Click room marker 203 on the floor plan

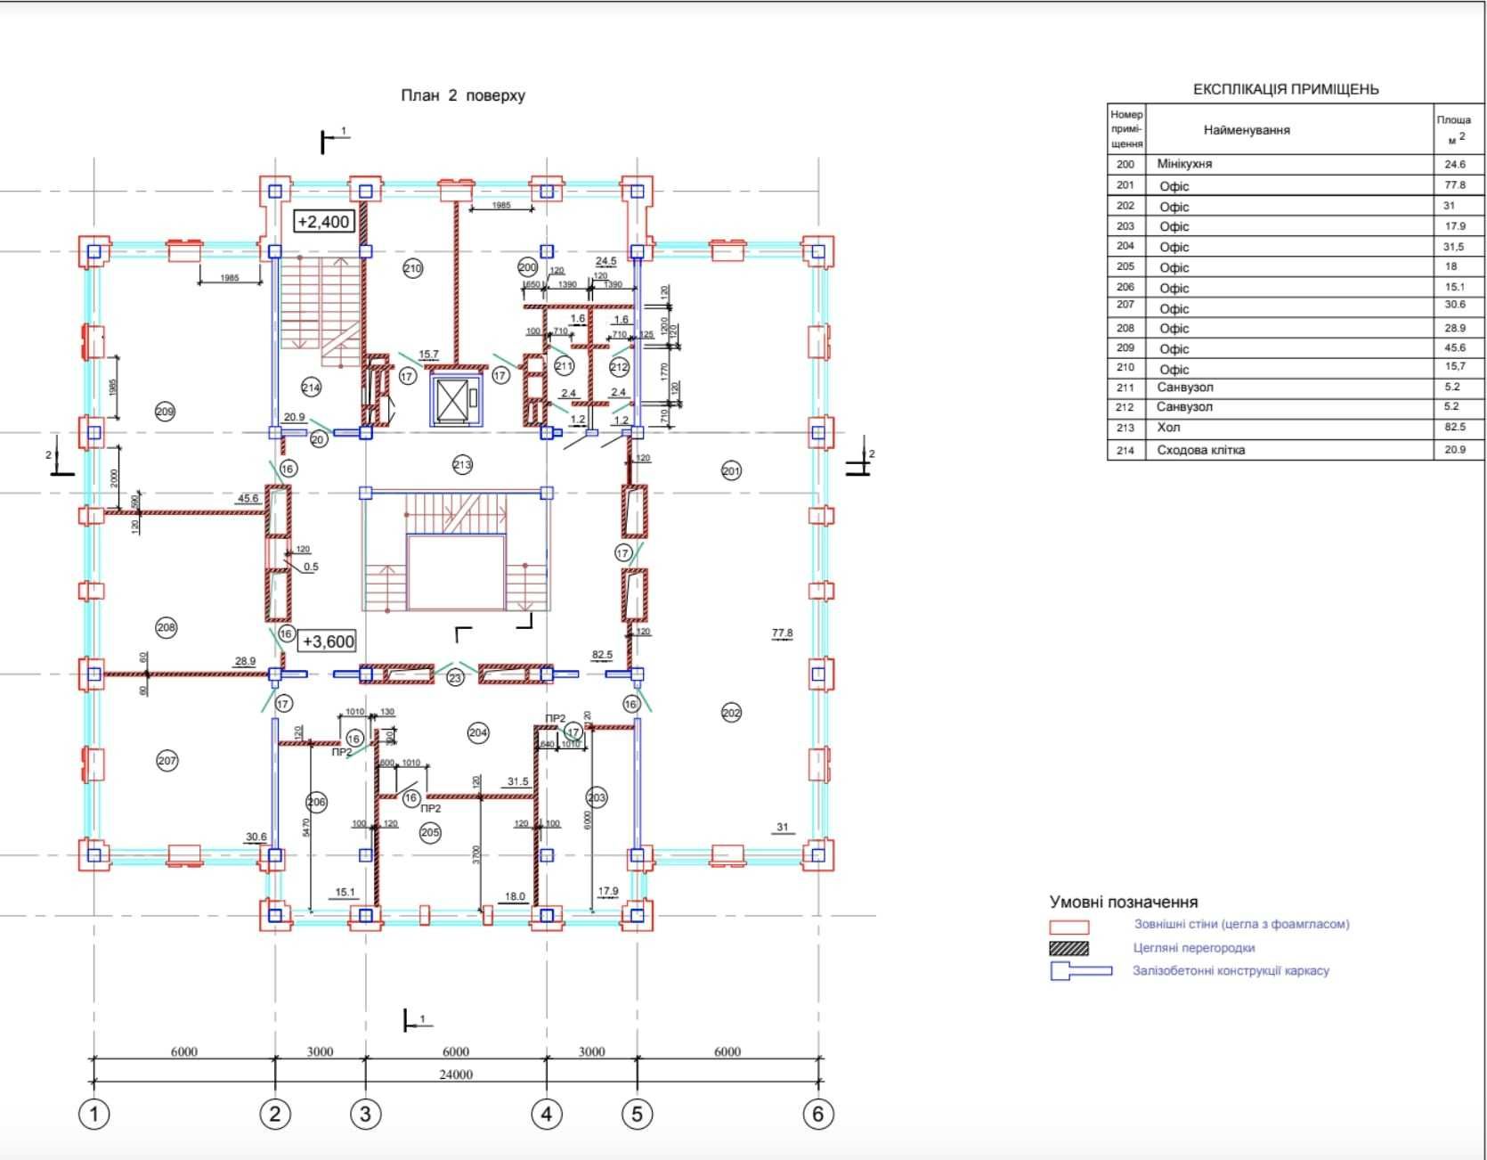[x=597, y=797]
